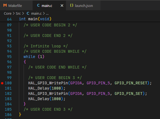
Task: Close the main.c editor tab
Action: (x=62, y=6)
